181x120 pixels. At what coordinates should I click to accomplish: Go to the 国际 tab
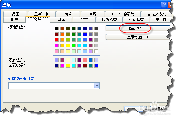click(x=61, y=19)
